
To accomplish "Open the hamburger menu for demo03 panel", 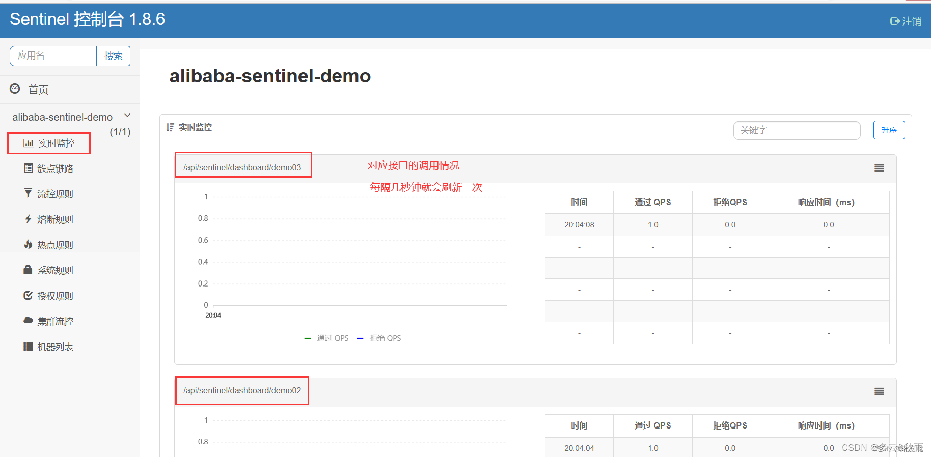I will click(879, 168).
